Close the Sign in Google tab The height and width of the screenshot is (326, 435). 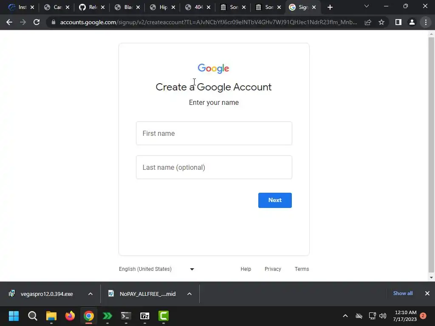314,8
